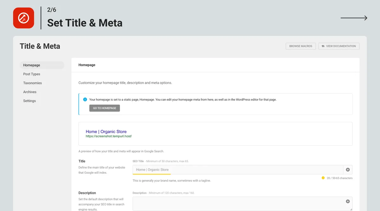This screenshot has width=380, height=211.
Task: Open View Documentation button
Action: [339, 46]
